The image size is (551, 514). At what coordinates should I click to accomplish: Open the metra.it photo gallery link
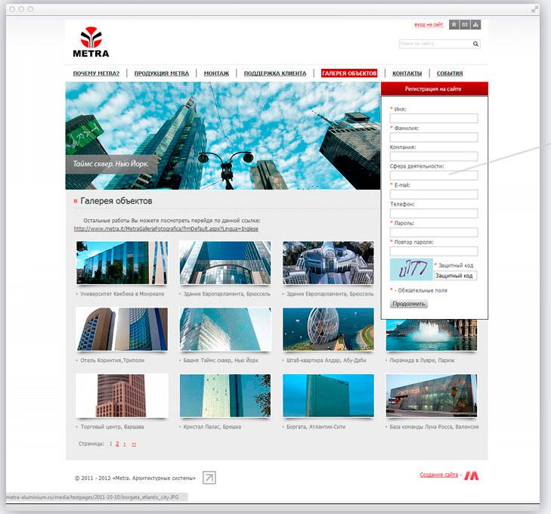(166, 229)
